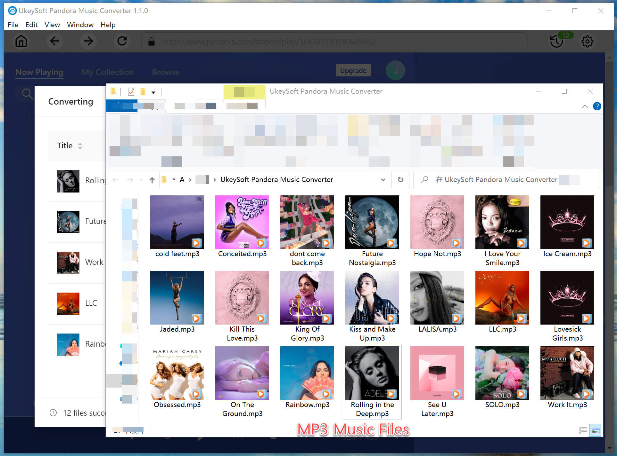Click the Help button in menu bar
Screen dimensions: 617x456
[107, 25]
